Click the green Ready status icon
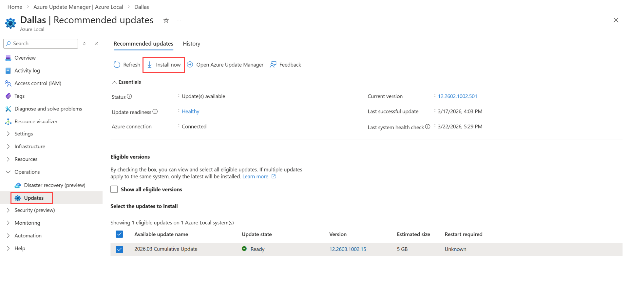 244,249
